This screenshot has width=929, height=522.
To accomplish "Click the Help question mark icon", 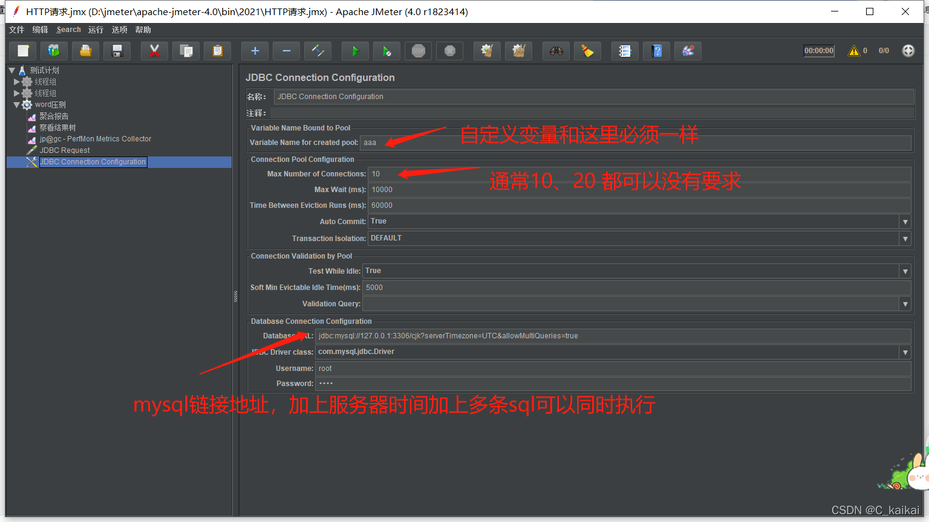I will click(x=657, y=51).
